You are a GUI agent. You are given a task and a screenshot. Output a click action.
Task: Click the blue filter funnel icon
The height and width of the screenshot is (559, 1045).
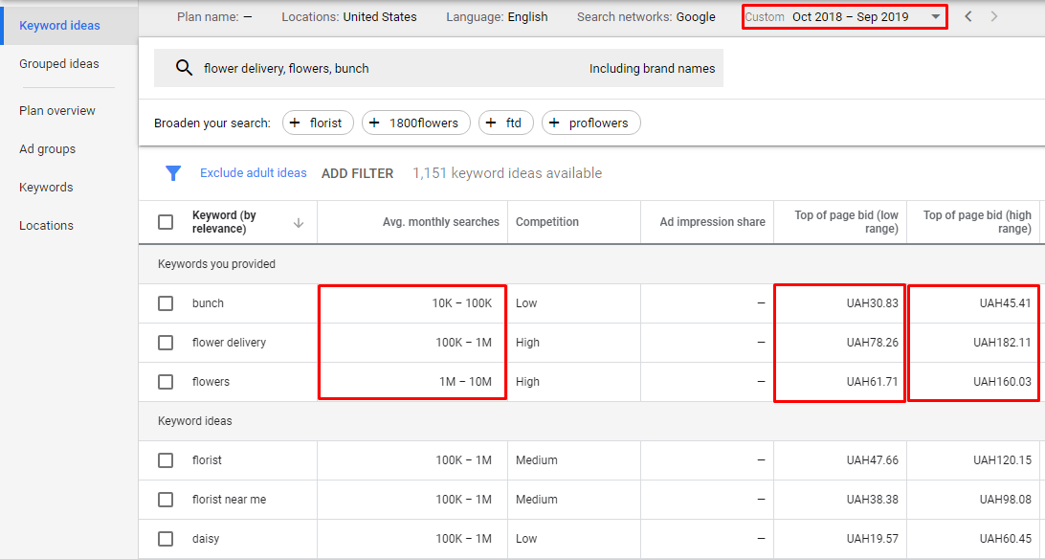[173, 173]
